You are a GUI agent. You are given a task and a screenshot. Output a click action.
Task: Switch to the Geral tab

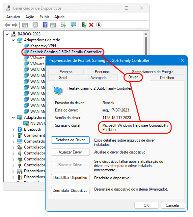[x=63, y=78]
